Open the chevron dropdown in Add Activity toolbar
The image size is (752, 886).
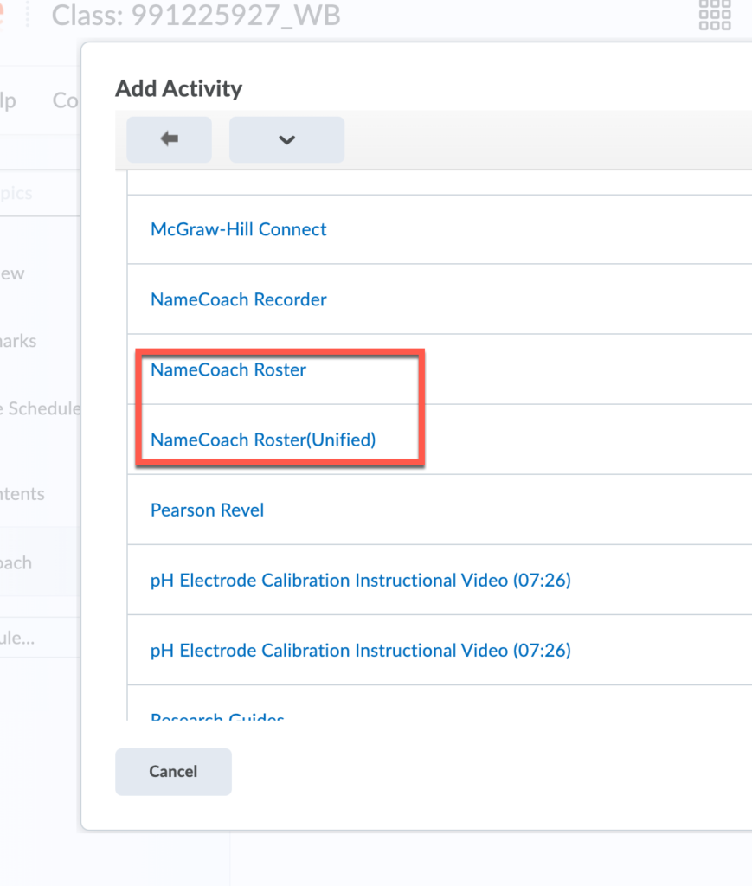[x=286, y=139]
